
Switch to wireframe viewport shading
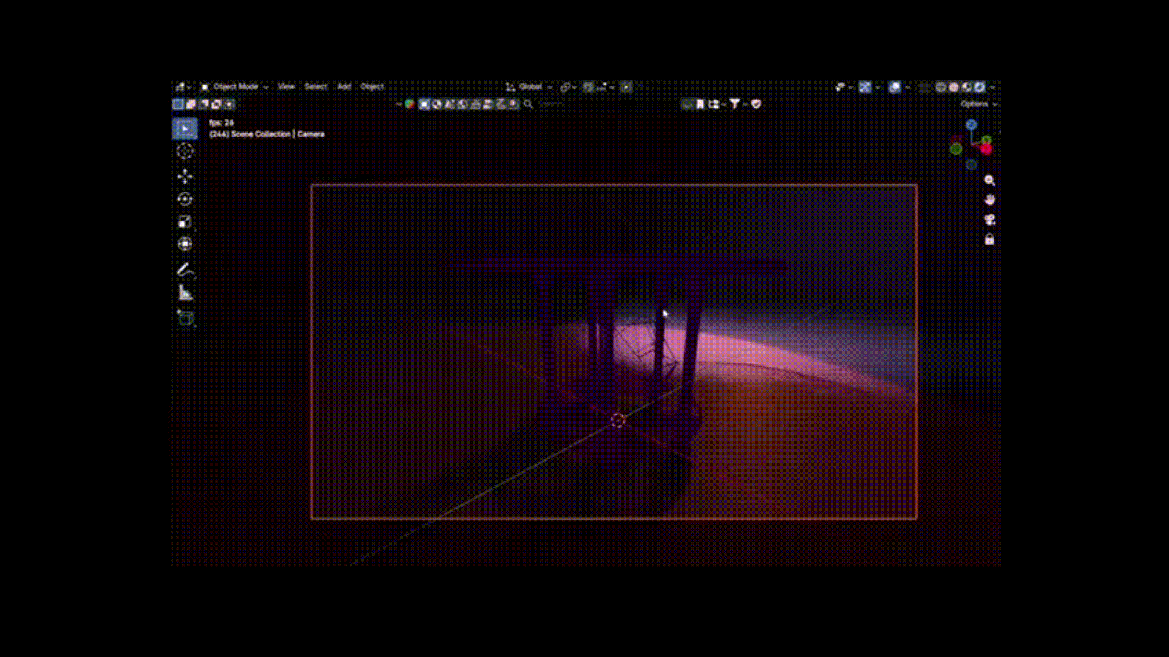[x=941, y=87]
